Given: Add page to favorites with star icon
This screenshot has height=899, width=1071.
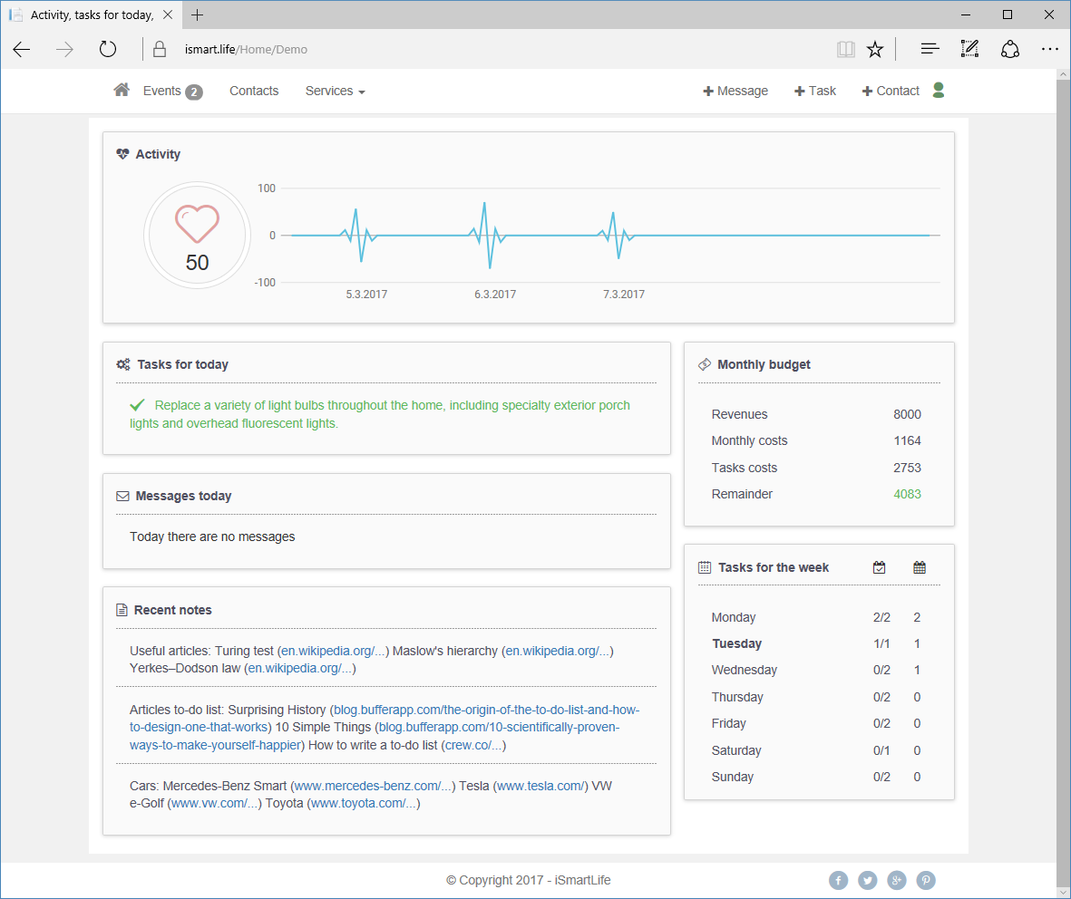Looking at the screenshot, I should pos(875,49).
